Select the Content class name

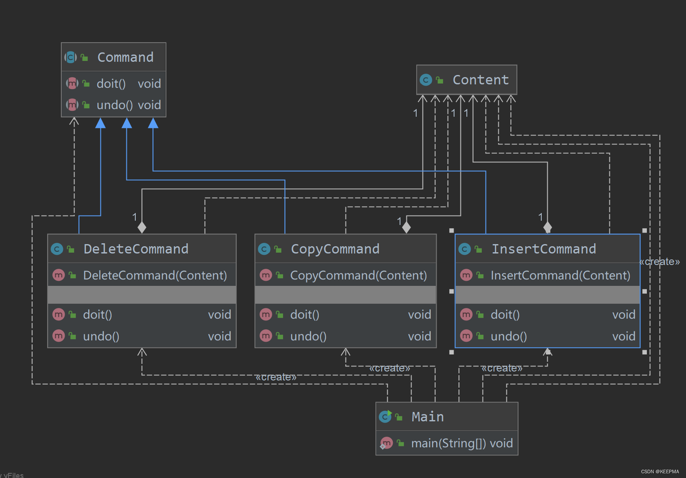tap(481, 80)
